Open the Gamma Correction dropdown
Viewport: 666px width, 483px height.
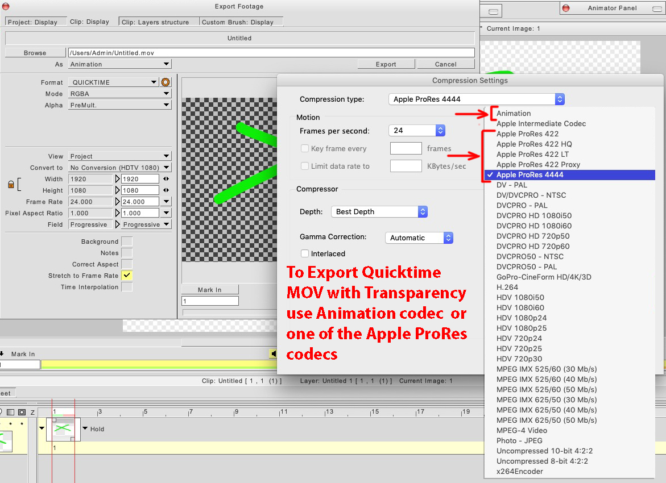(419, 238)
